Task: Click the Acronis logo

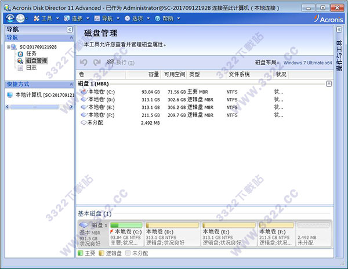Action: click(x=329, y=19)
